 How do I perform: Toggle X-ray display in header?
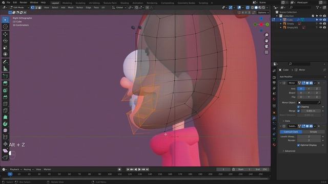(x=248, y=8)
